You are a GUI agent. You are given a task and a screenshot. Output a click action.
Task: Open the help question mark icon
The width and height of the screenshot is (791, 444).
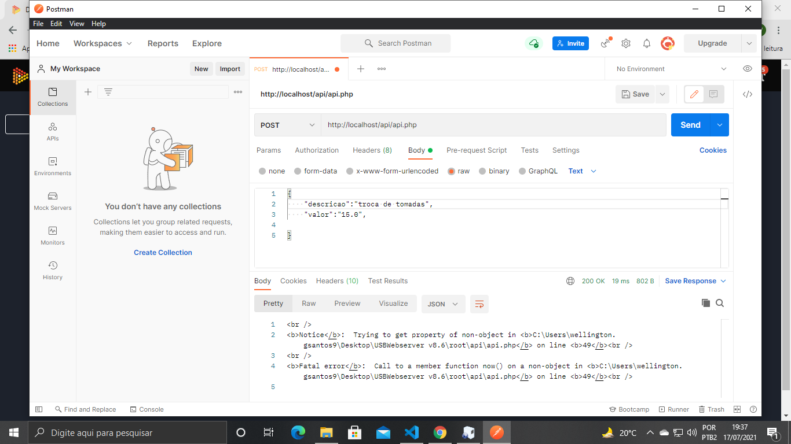753,409
